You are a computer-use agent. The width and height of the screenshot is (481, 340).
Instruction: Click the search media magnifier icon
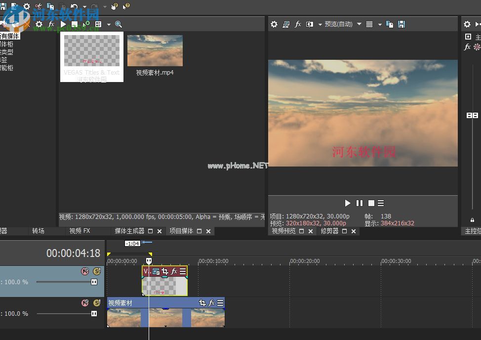[119, 24]
